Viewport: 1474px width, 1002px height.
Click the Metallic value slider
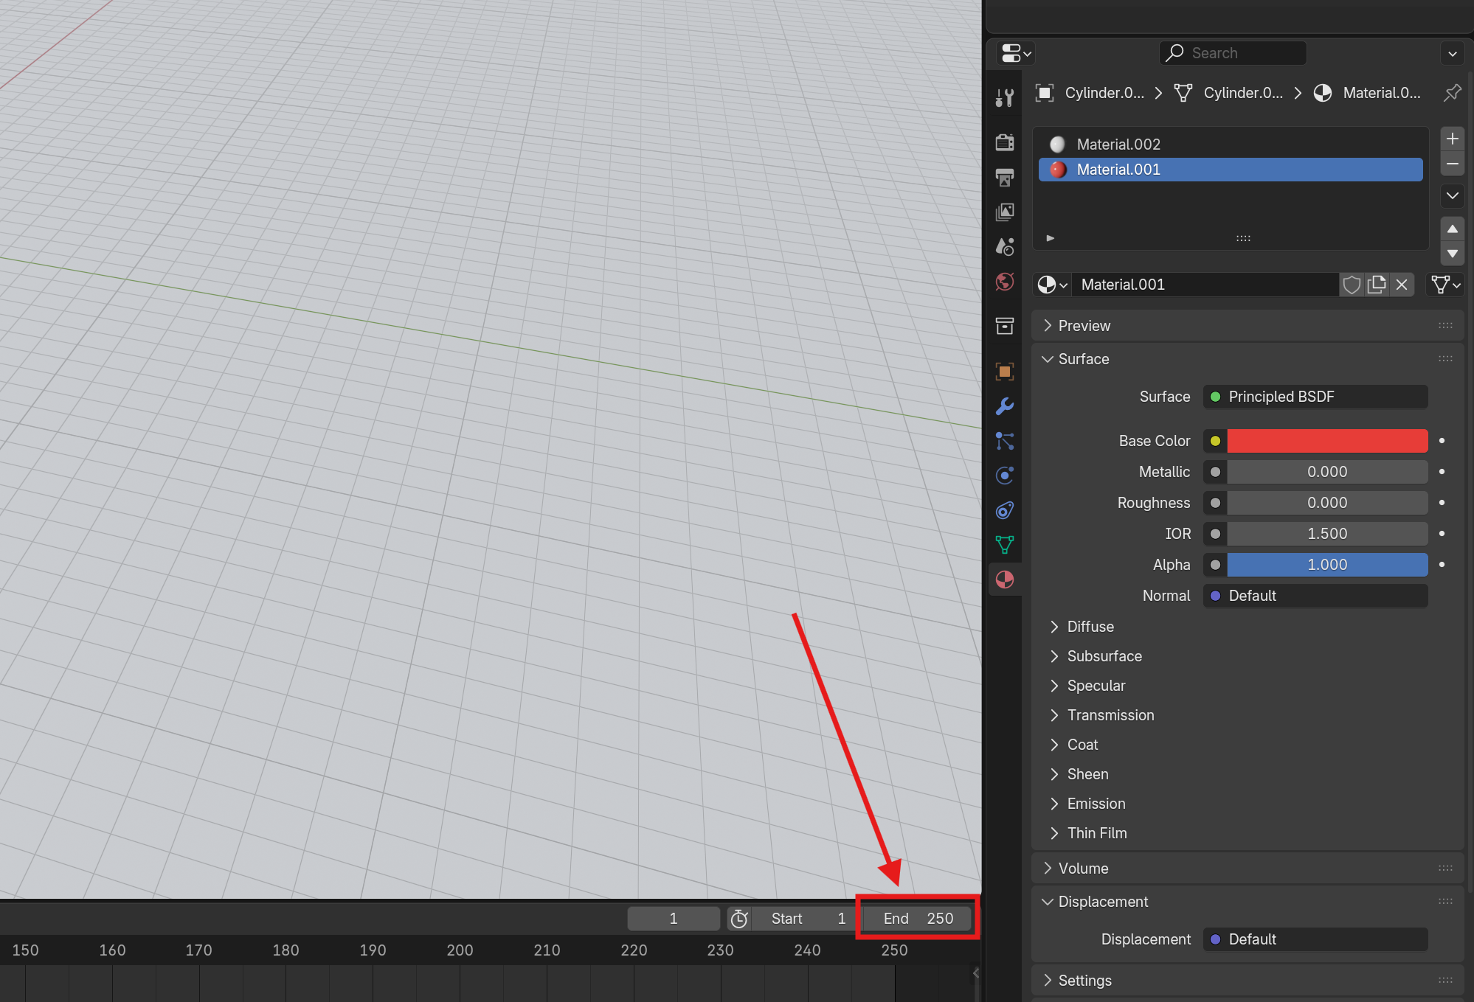click(1327, 472)
